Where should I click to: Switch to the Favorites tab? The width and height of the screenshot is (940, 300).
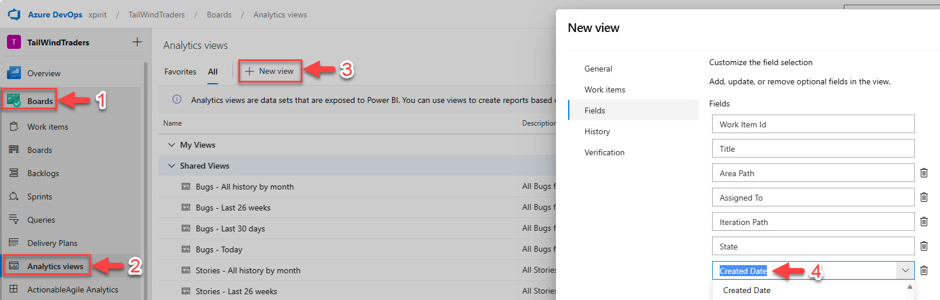click(x=180, y=72)
